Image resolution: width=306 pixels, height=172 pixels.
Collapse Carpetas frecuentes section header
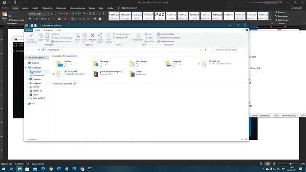[x=52, y=56]
